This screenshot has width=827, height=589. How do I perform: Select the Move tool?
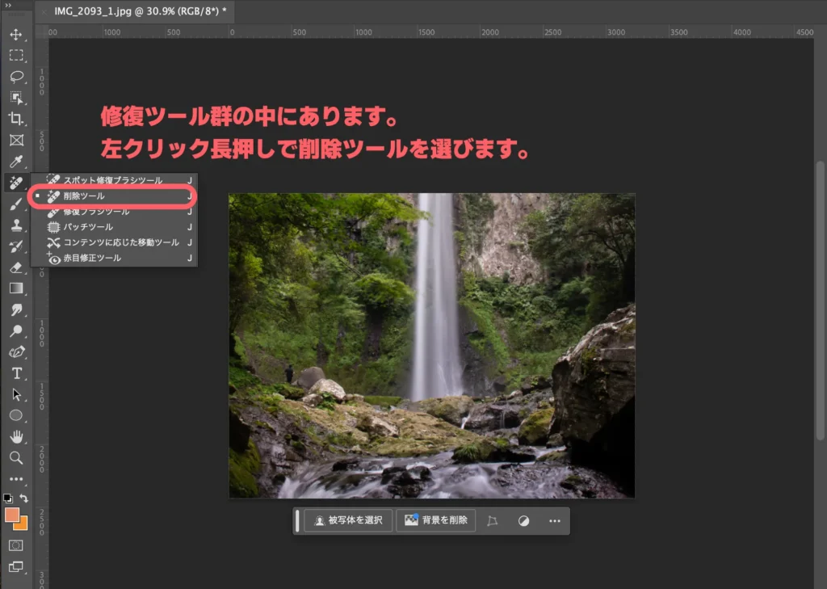click(15, 35)
